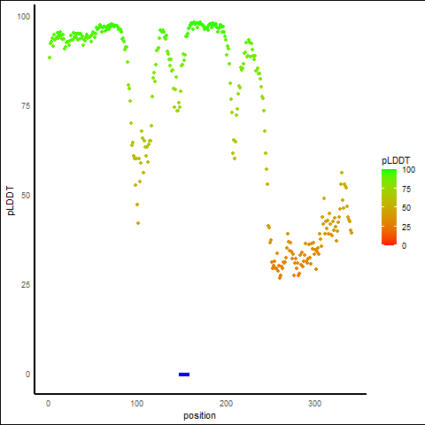Click the blue bar marker near position 150

click(184, 375)
